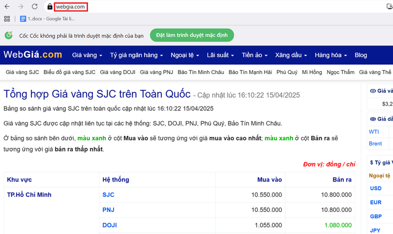Expand the Tiền ảo dropdown menu
The image size is (393, 234).
click(x=254, y=55)
